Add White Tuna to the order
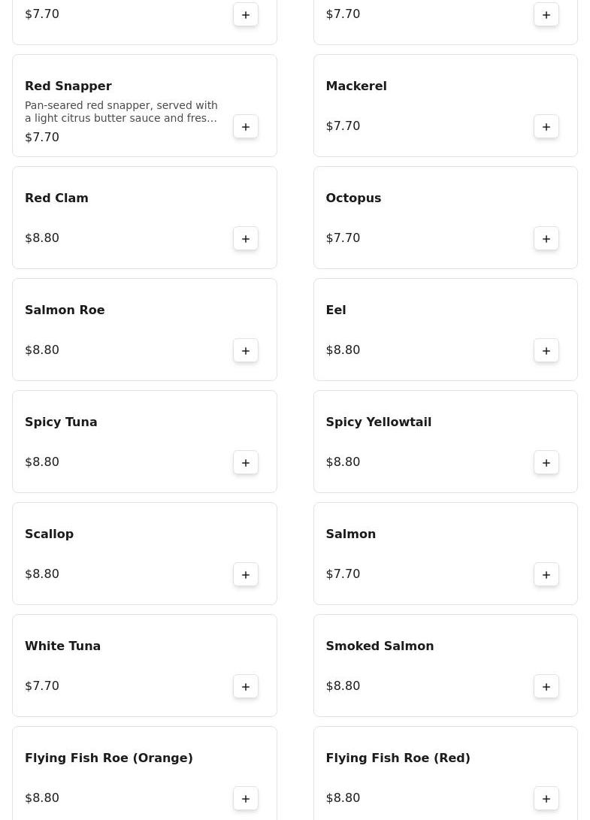The image size is (590, 820). coord(246,686)
